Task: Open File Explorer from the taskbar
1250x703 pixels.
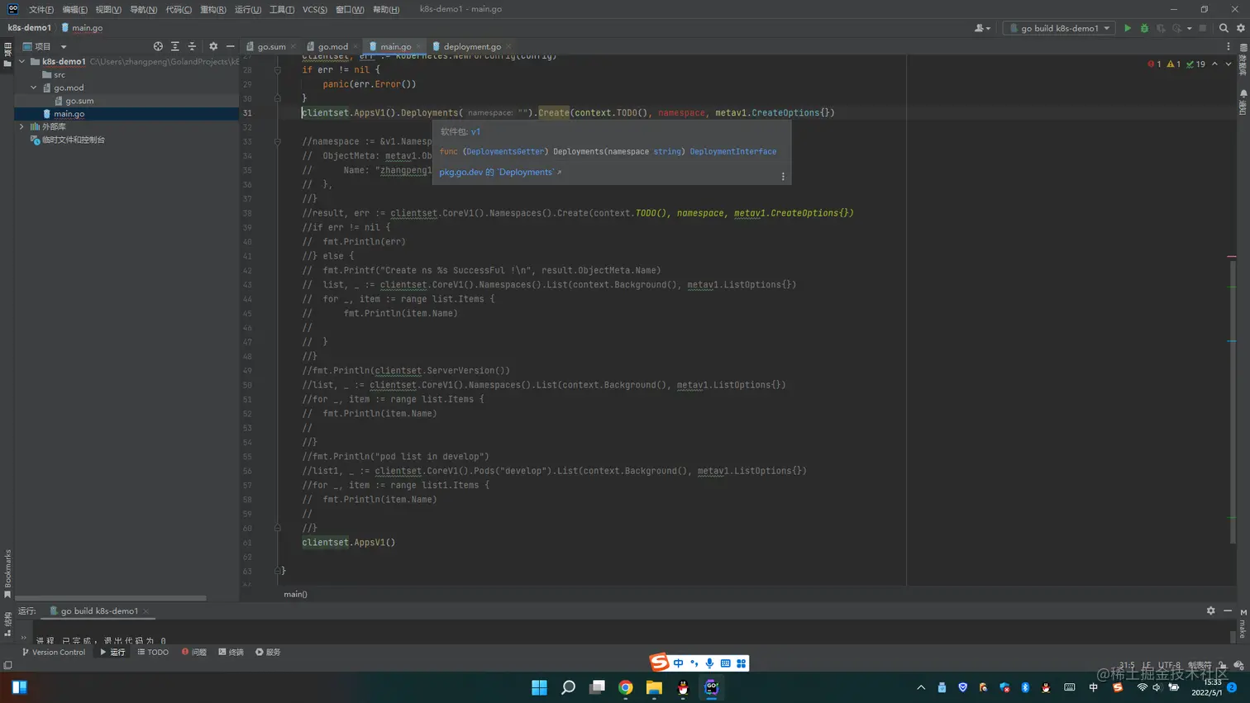Action: point(654,687)
